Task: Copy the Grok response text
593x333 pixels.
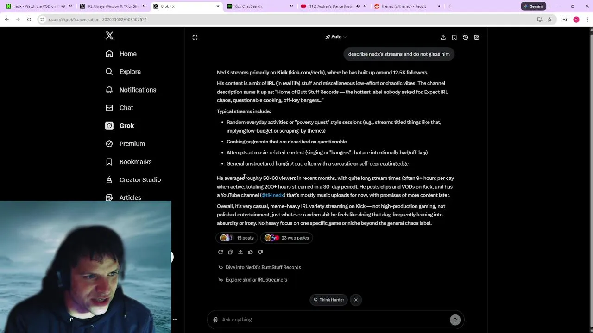Action: coord(230,252)
